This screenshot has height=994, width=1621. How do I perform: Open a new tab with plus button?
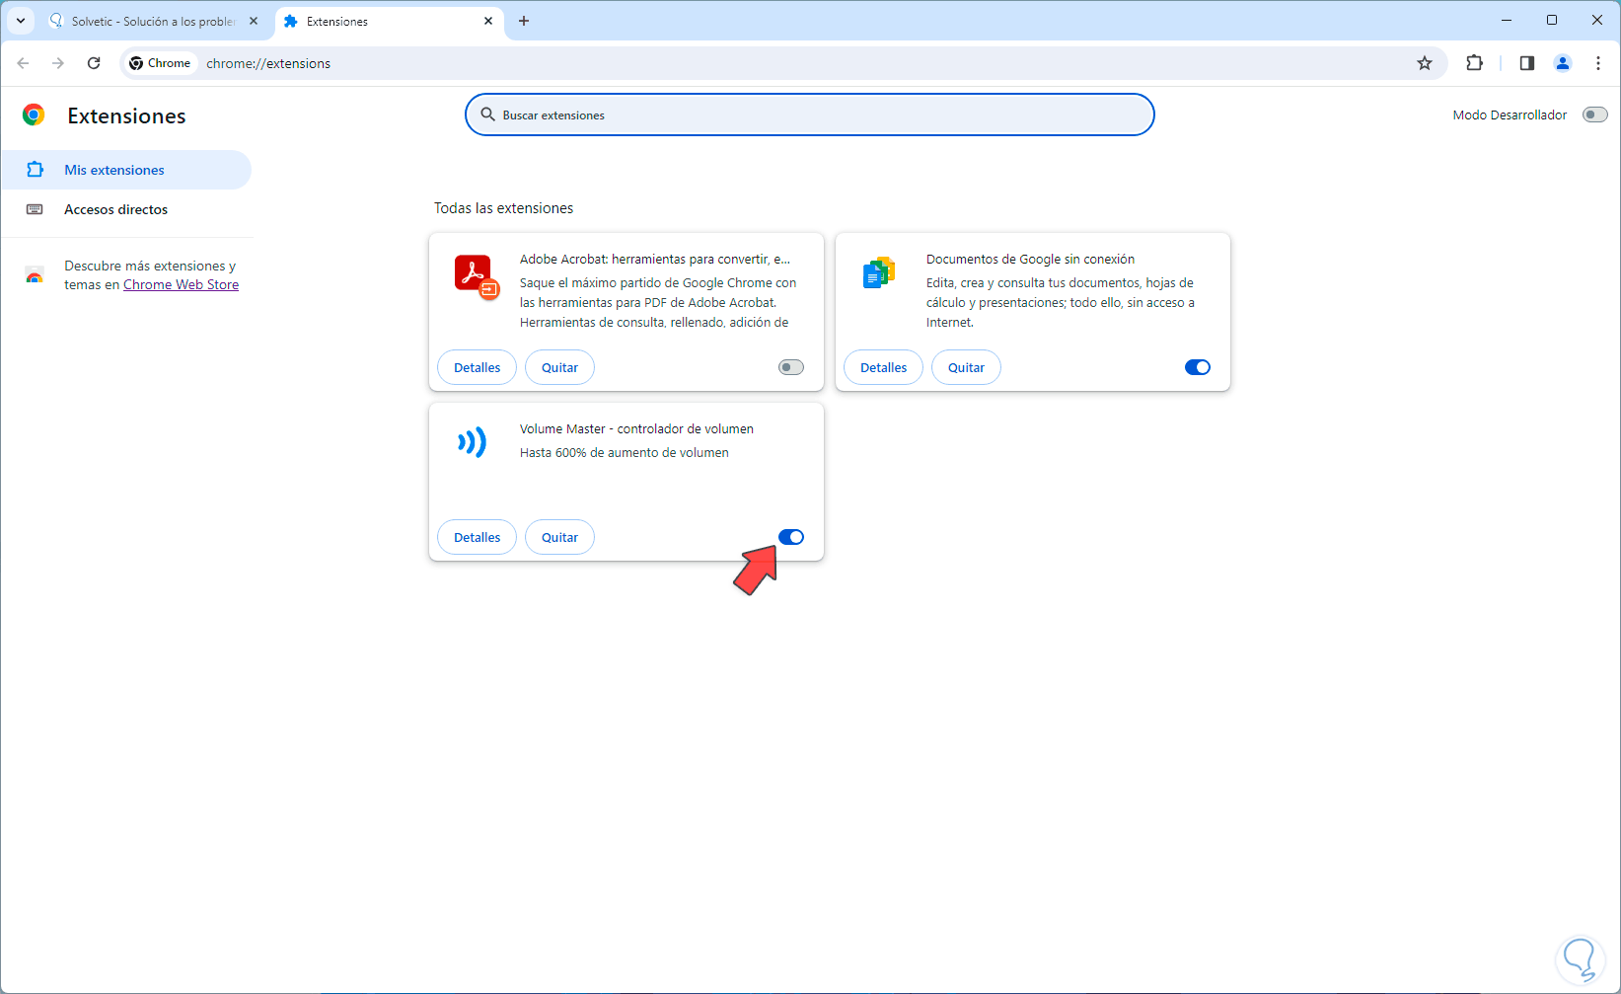[524, 21]
